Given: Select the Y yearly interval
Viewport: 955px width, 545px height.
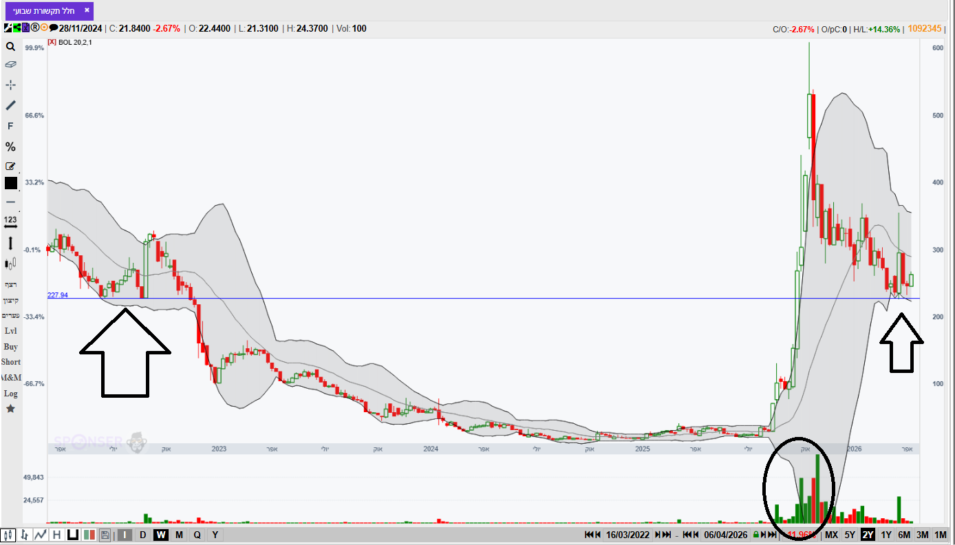Looking at the screenshot, I should (x=215, y=535).
